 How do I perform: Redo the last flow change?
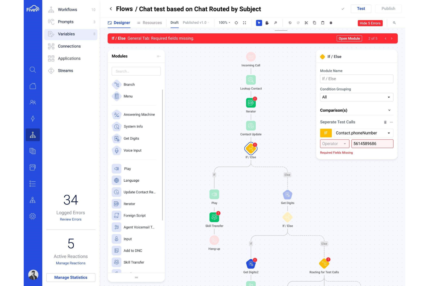click(298, 23)
